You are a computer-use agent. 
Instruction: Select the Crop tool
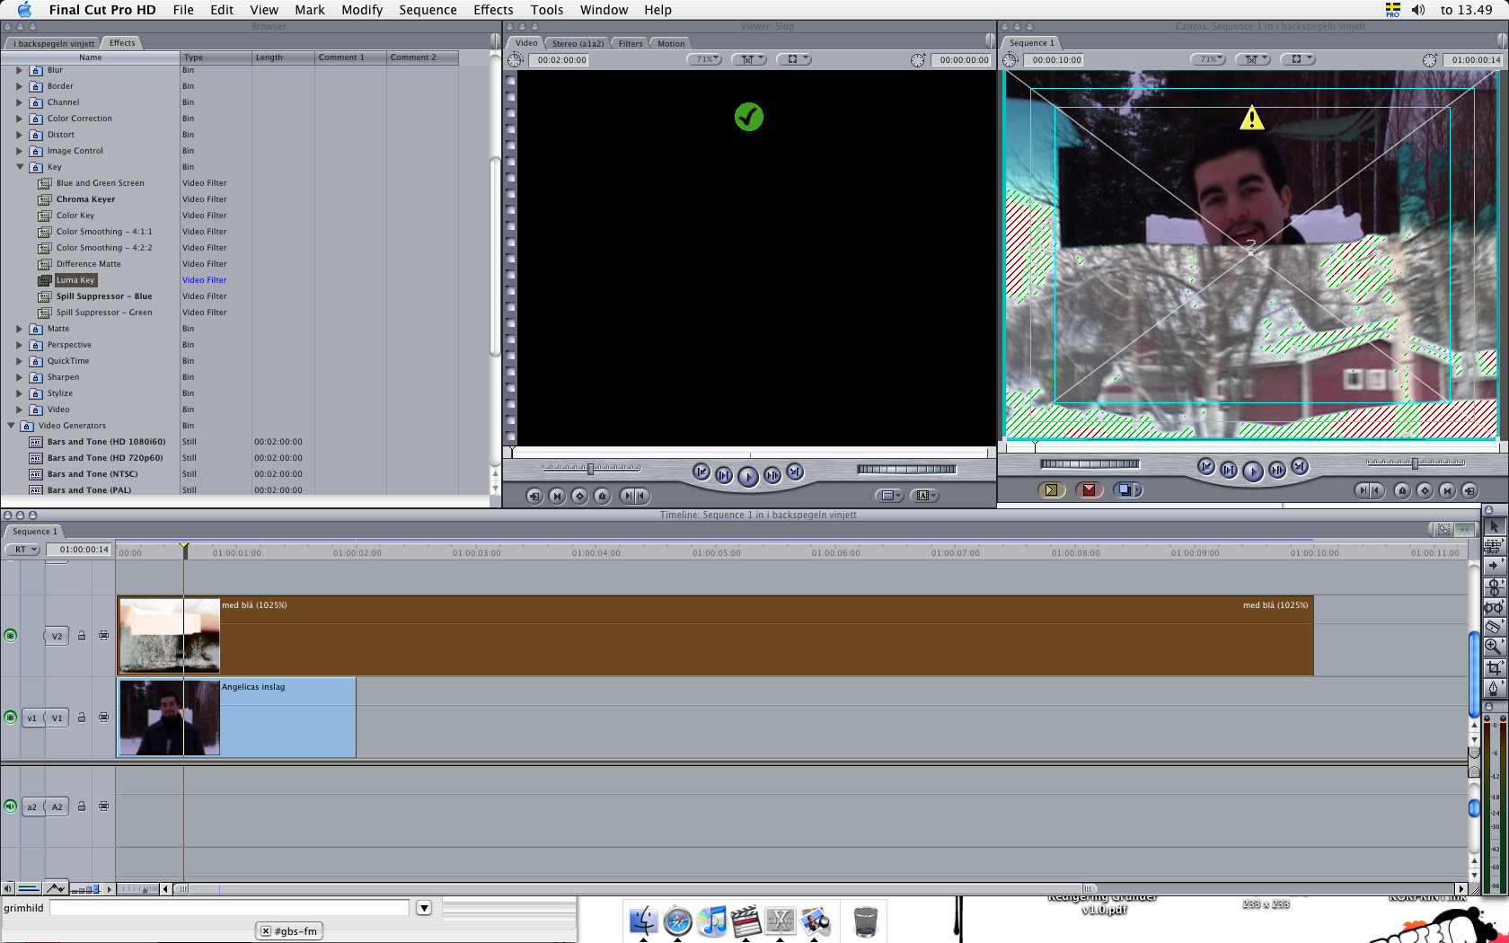[1494, 667]
